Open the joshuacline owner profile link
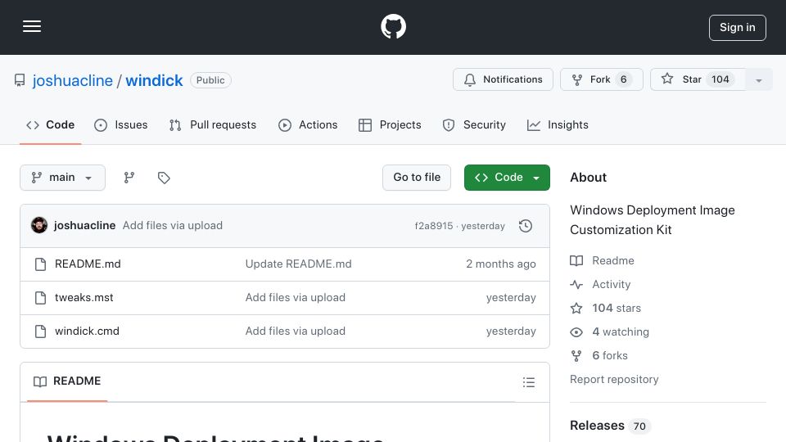Screen dimensions: 786x442 (73, 80)
